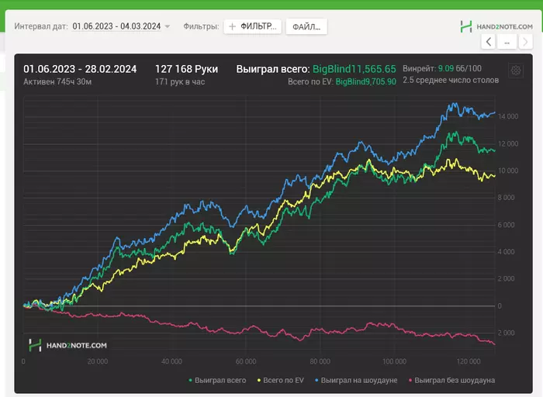Click the 'Интервал дат:' label
This screenshot has height=397, width=543.
point(41,26)
